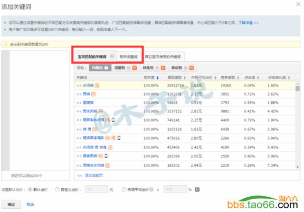Click second orange badge on 475026 row
Screen dimensions: 304x212
pos(114,138)
